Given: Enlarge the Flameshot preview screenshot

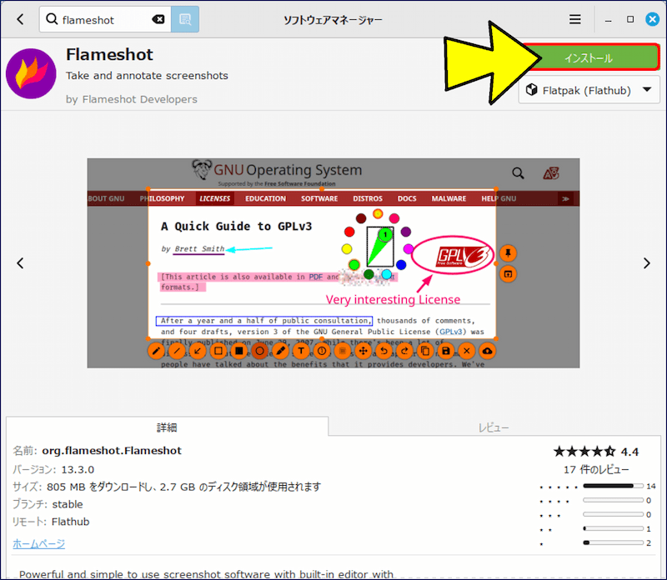Looking at the screenshot, I should pyautogui.click(x=333, y=263).
